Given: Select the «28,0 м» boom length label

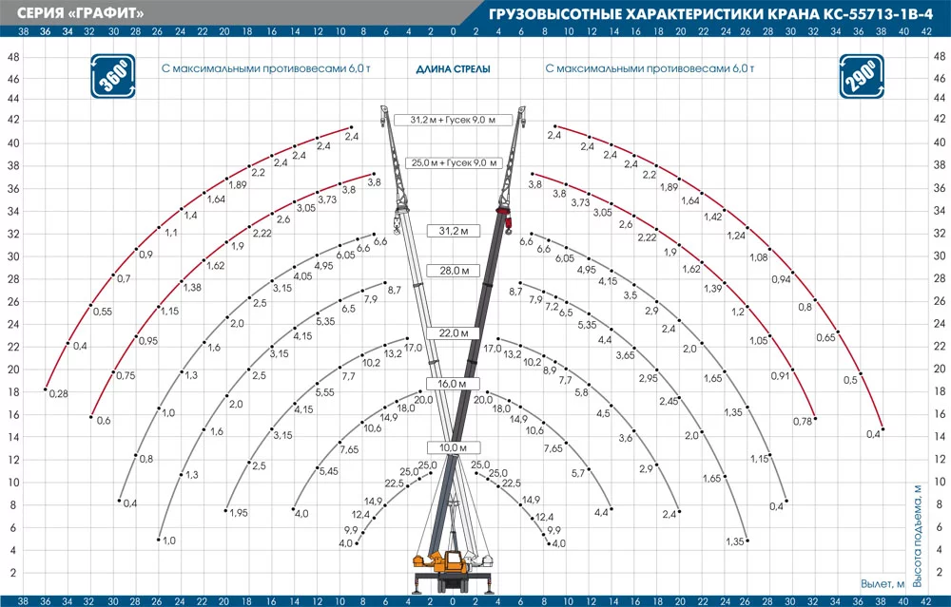Looking at the screenshot, I should (454, 271).
